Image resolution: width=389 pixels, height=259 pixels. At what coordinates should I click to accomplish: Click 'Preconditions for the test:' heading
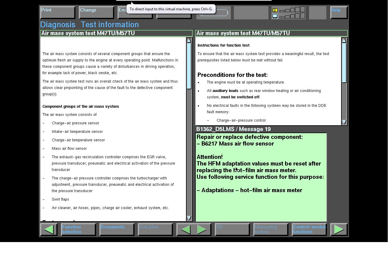click(x=233, y=75)
